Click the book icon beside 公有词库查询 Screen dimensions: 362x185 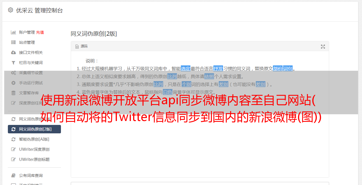13,175
